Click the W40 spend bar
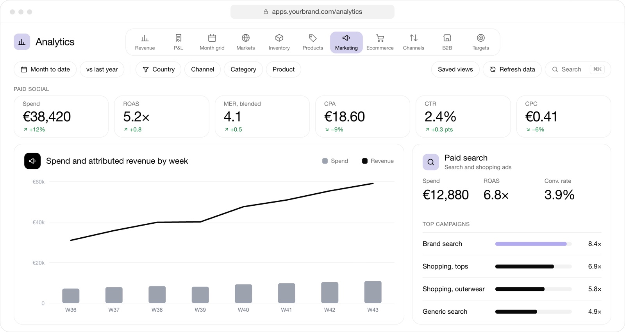 tap(243, 293)
